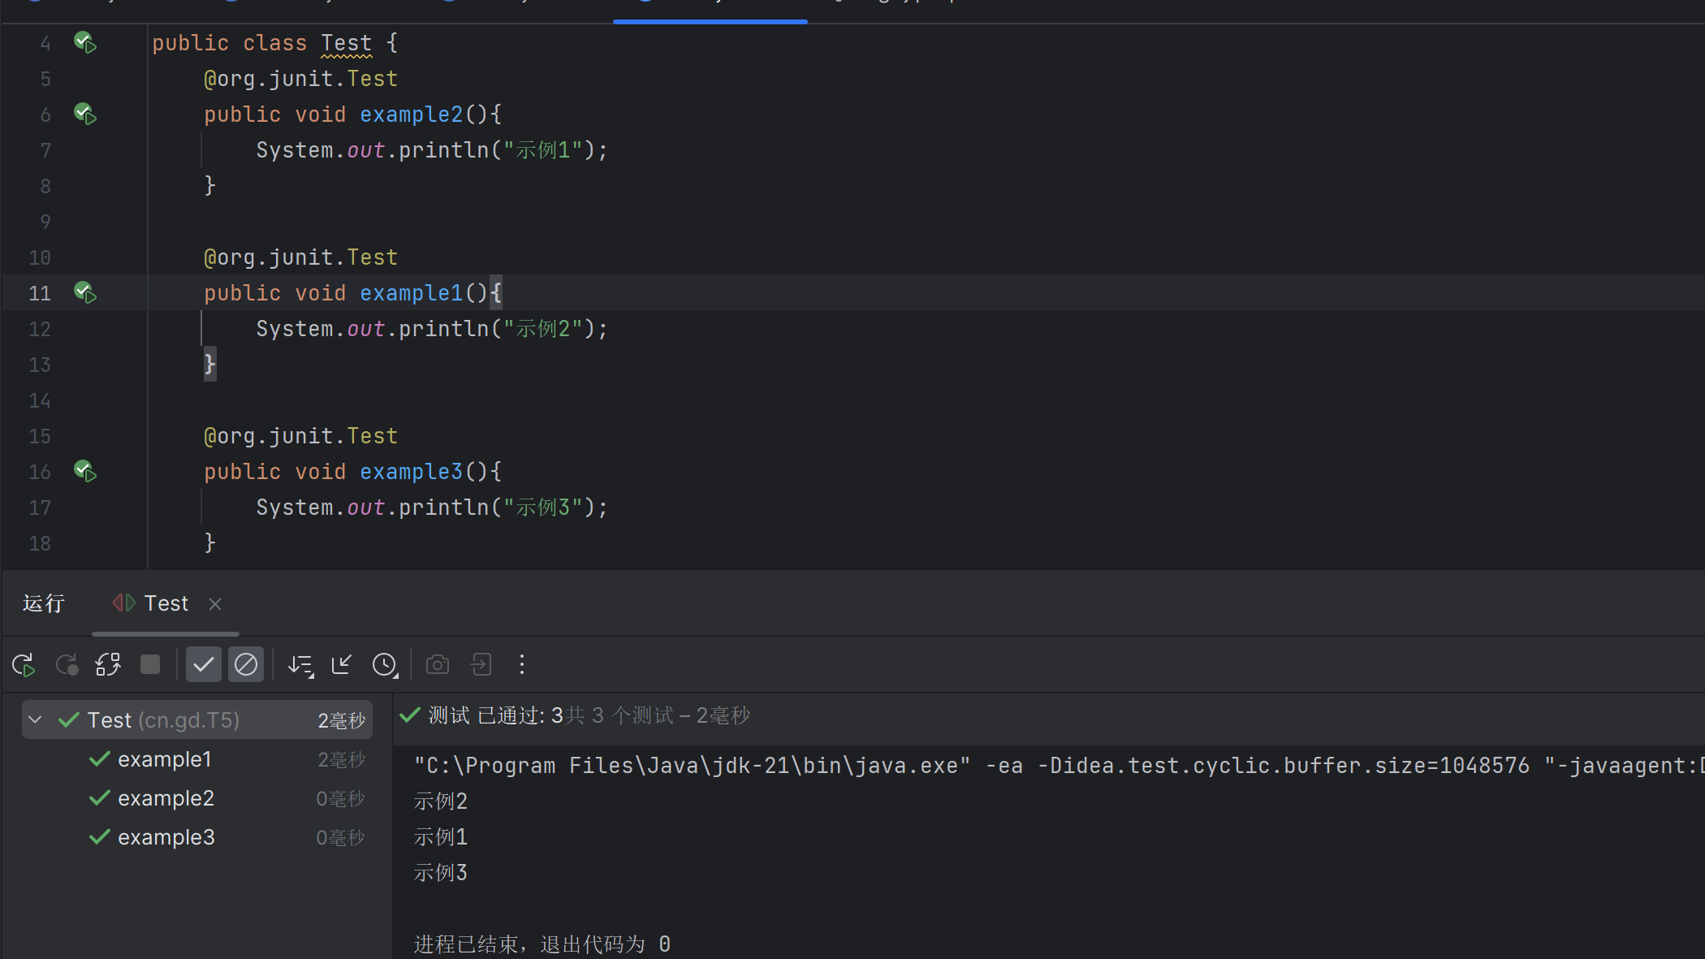This screenshot has width=1705, height=959.
Task: Open test history clock dropdown
Action: pos(385,665)
